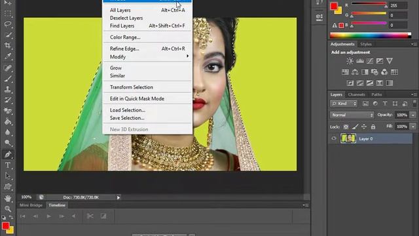419x236 pixels.
Task: Toggle lock position
Action: point(364,127)
